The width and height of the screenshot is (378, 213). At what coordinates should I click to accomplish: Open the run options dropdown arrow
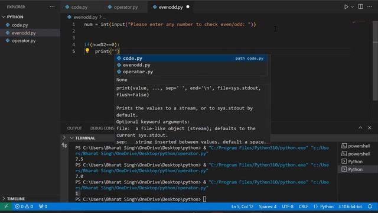pyautogui.click(x=352, y=7)
